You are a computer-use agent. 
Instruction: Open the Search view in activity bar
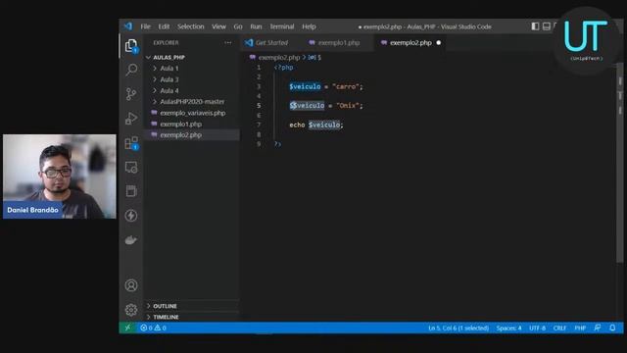click(131, 70)
